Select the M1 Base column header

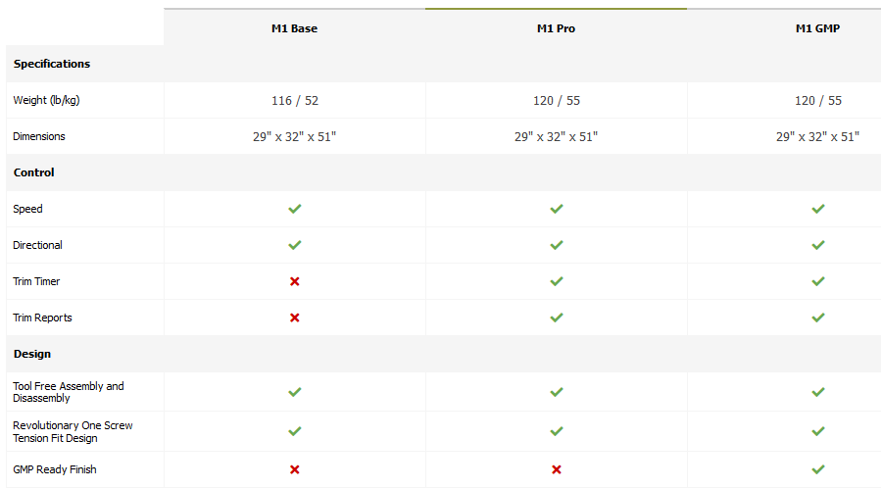[294, 28]
